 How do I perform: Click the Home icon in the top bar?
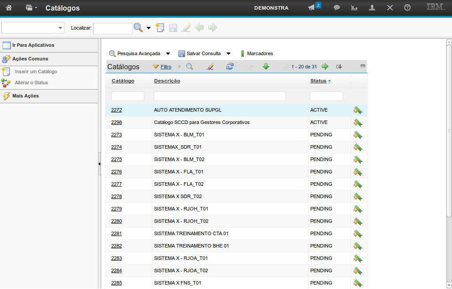click(8, 8)
